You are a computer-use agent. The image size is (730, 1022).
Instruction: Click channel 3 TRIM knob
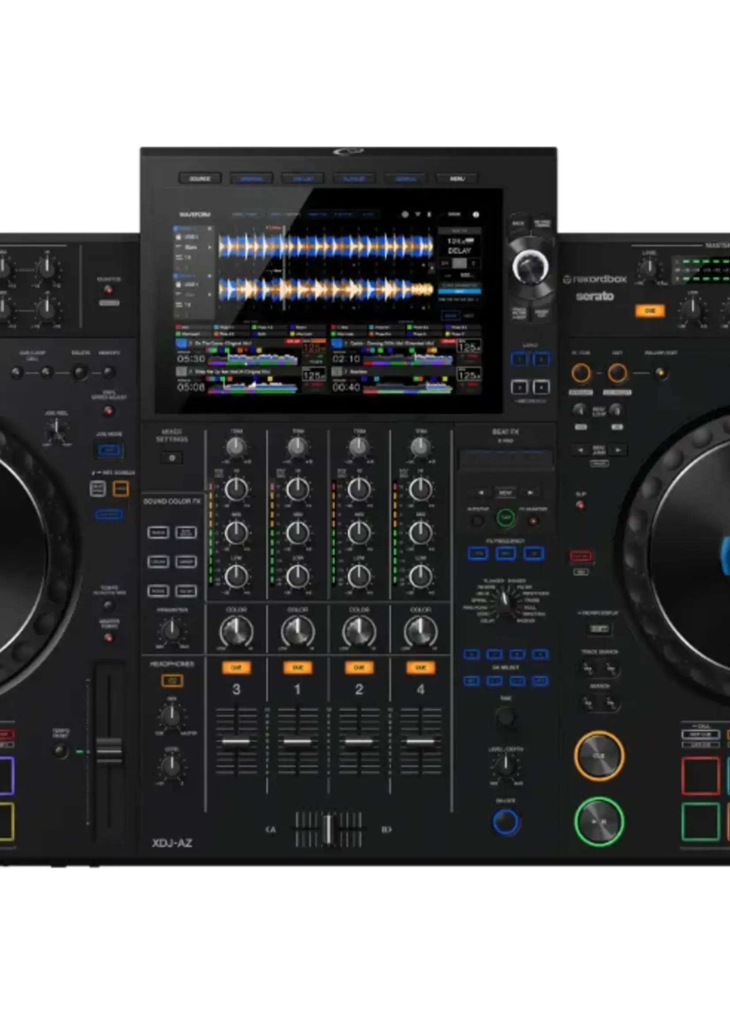click(236, 447)
